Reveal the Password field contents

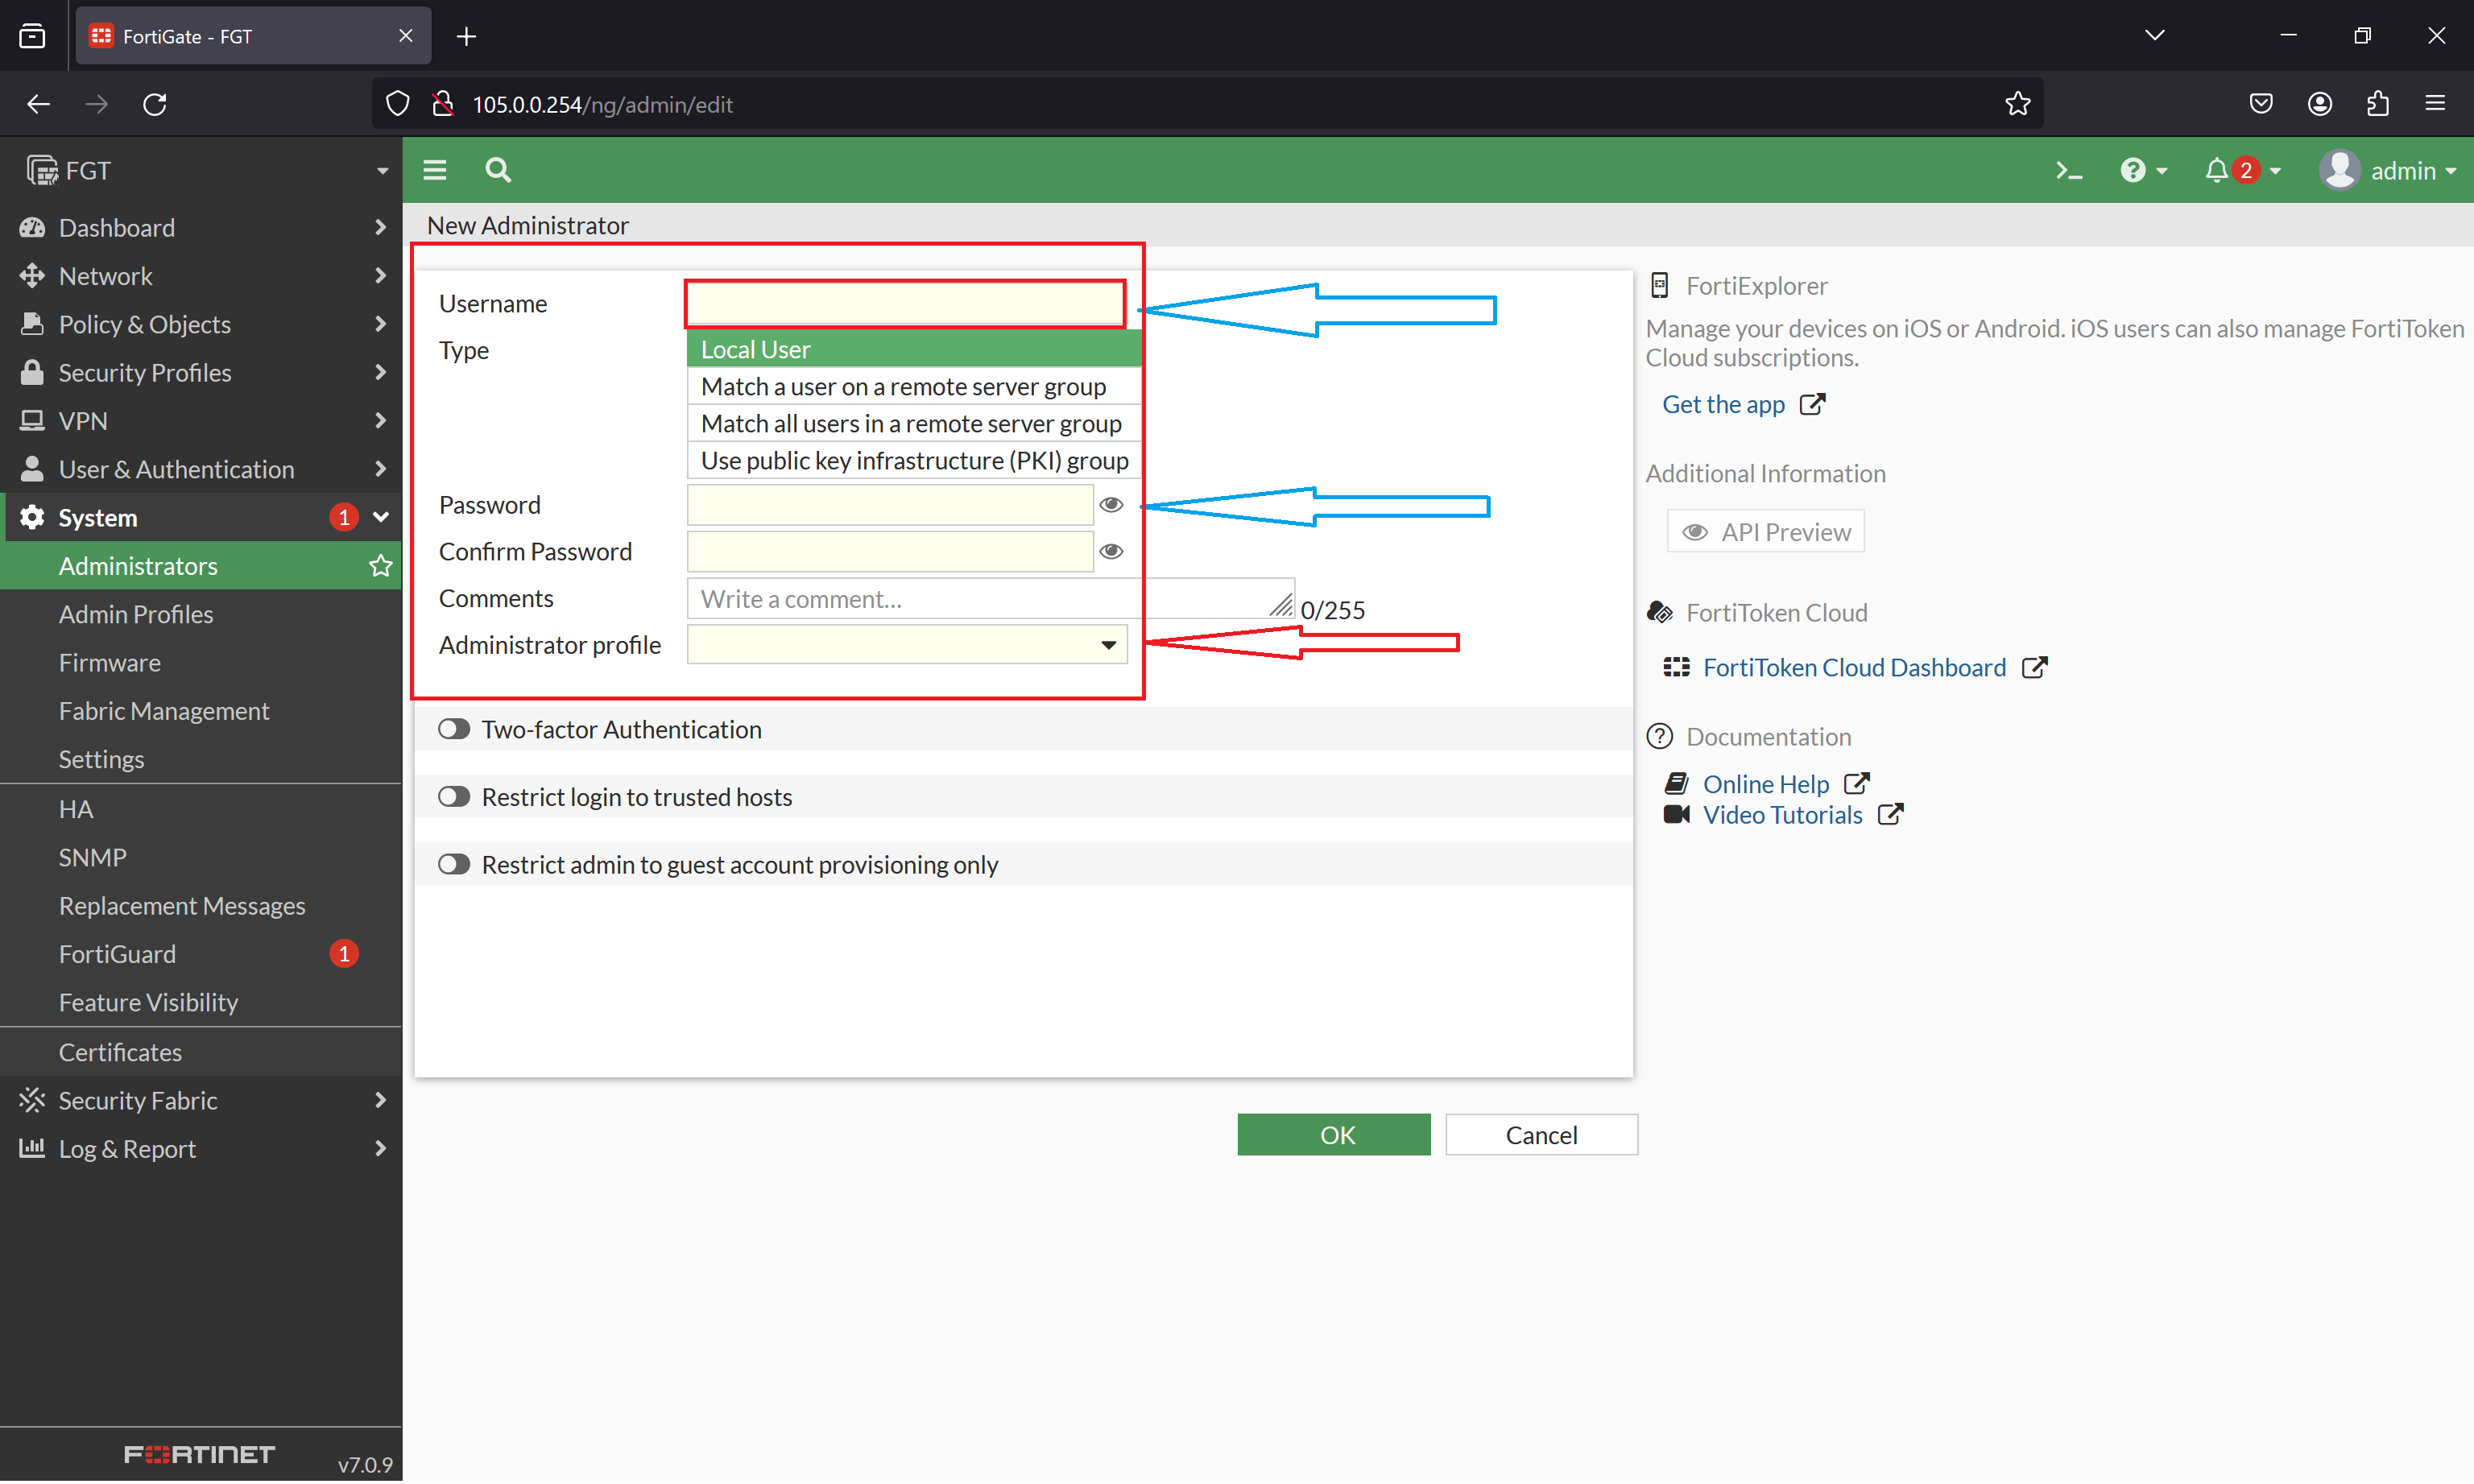tap(1111, 505)
